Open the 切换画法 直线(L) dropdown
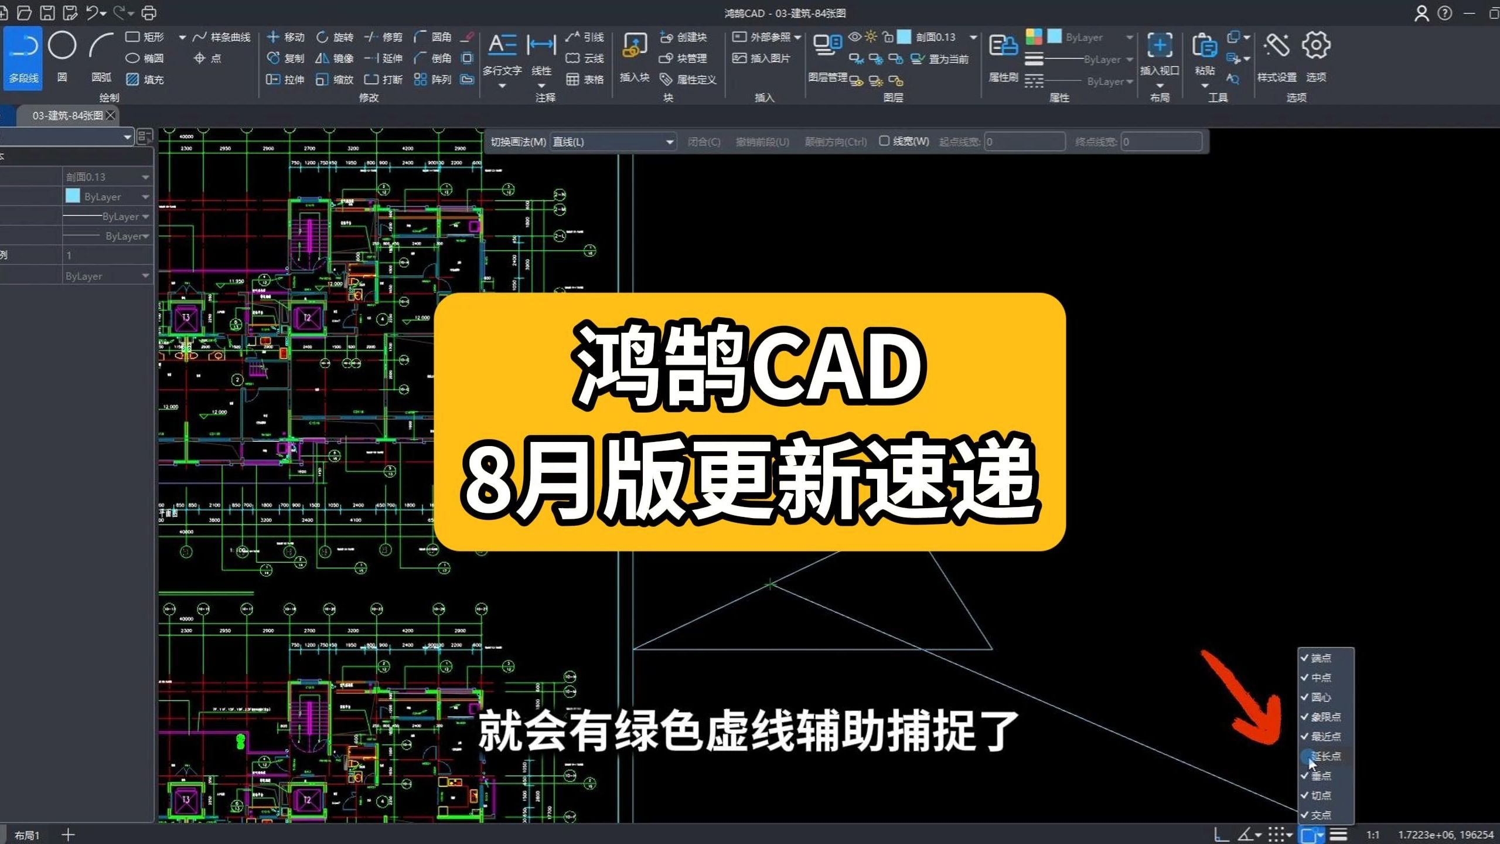This screenshot has height=844, width=1500. click(x=613, y=142)
